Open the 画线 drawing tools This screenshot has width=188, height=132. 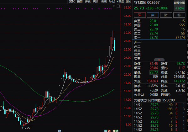click(104, 1)
